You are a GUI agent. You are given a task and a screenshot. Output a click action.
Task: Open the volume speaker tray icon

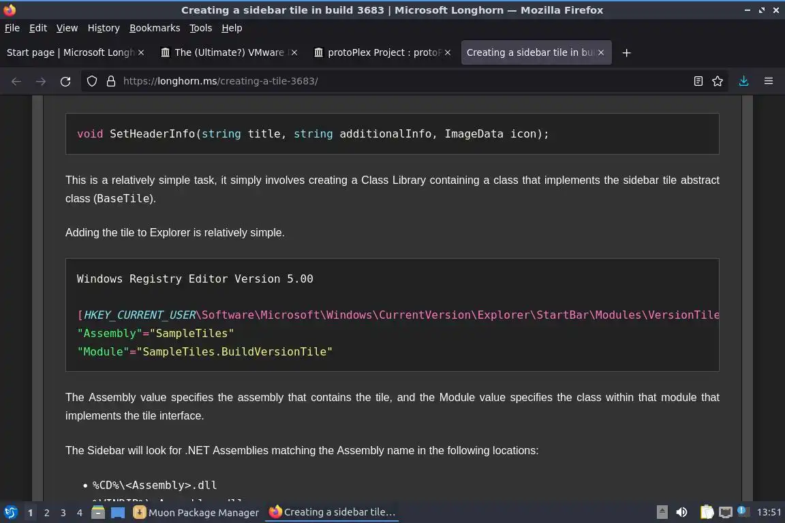[681, 512]
